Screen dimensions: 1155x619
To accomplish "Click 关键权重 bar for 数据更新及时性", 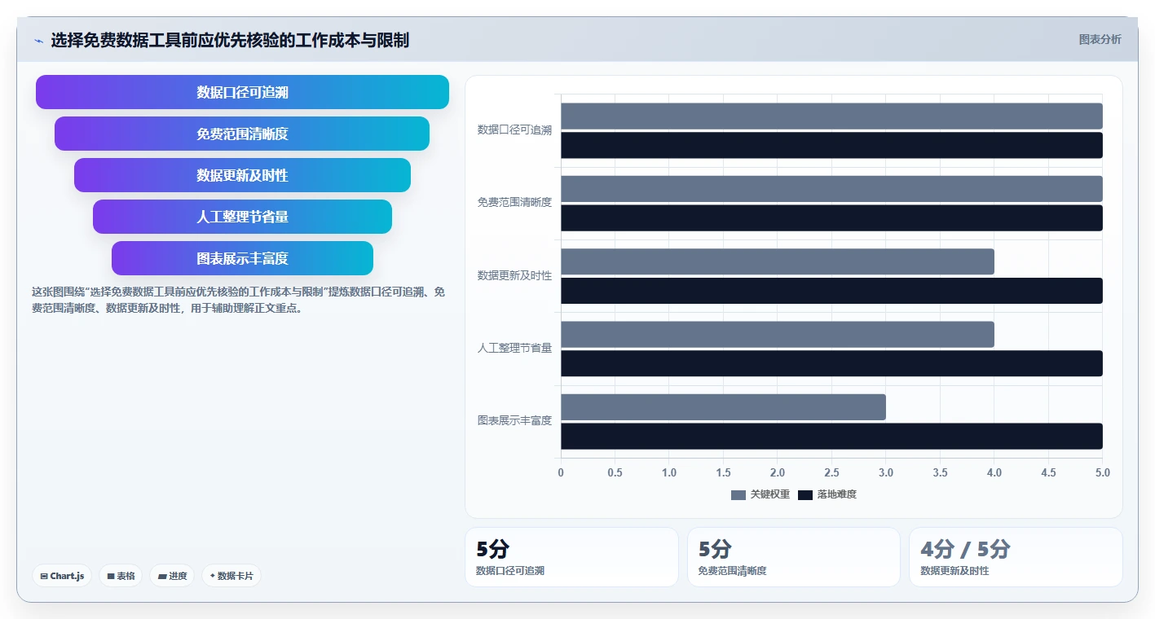I will point(778,261).
